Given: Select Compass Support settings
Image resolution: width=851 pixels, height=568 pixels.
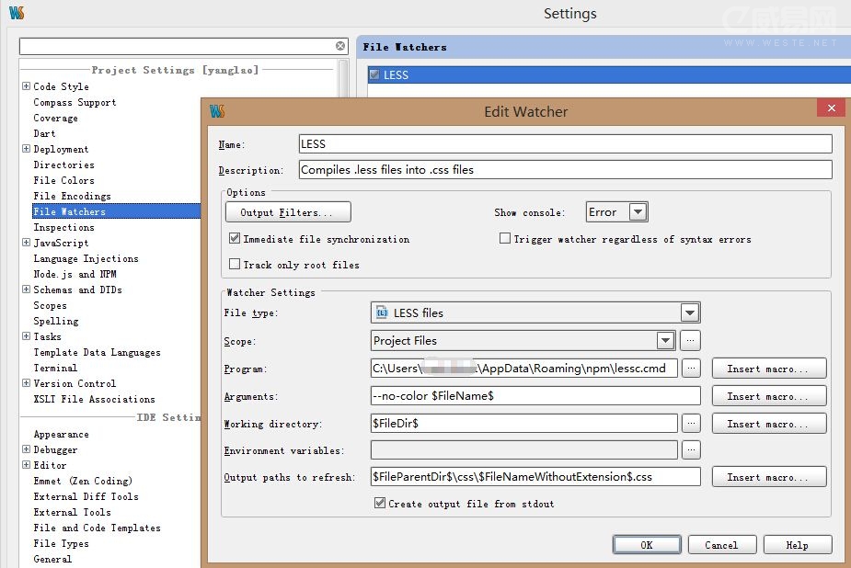Looking at the screenshot, I should point(75,102).
